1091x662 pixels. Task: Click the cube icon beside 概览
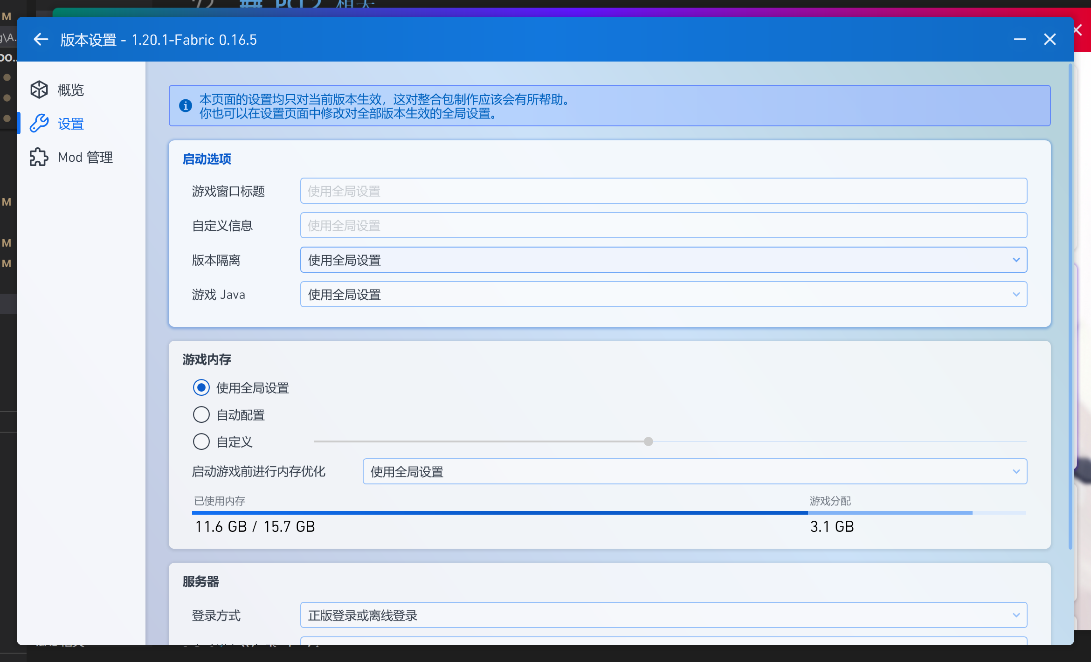tap(39, 90)
